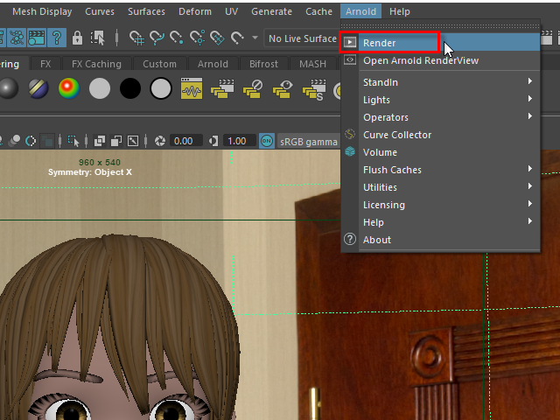Click the question mark help icon in toolbar
Viewport: 560px width, 420px height.
(x=57, y=38)
